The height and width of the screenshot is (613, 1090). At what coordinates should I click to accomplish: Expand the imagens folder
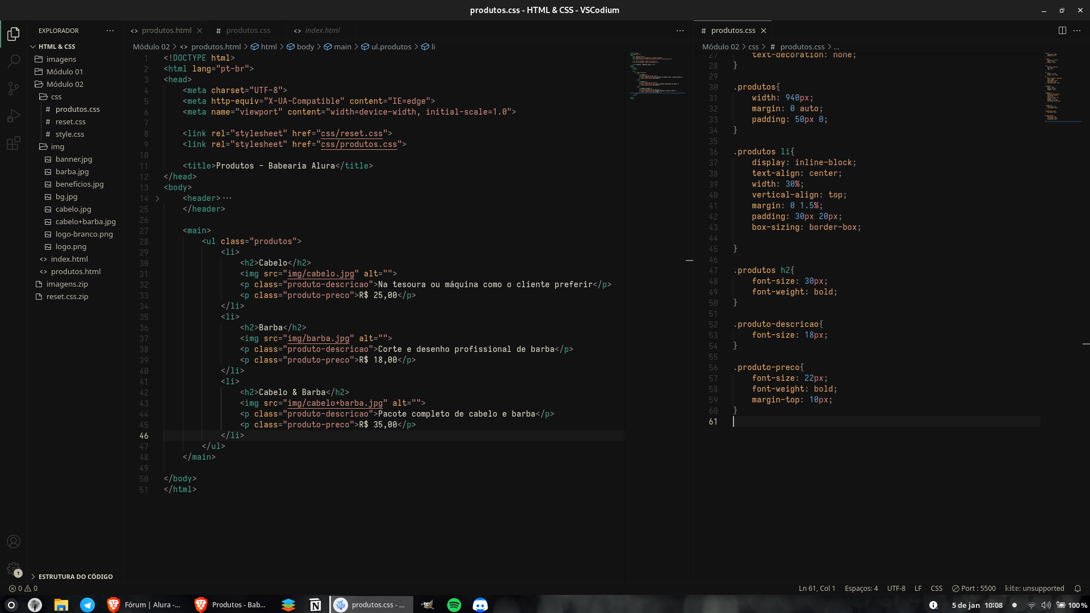click(61, 59)
